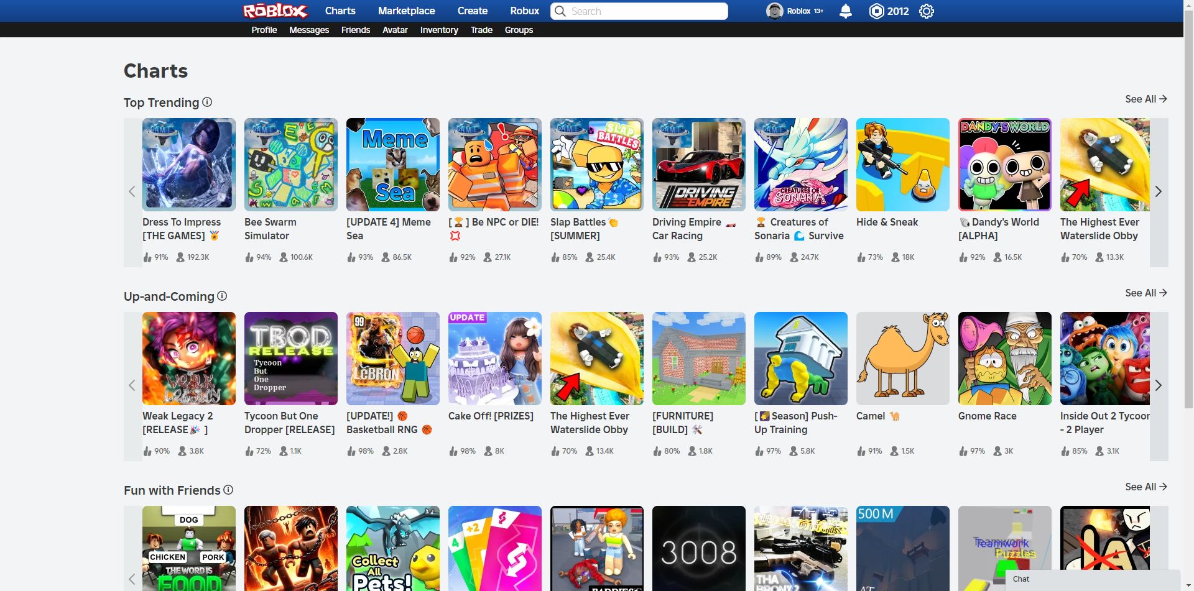Go to Avatar subnav link
Viewport: 1194px width, 591px height.
[x=395, y=30]
